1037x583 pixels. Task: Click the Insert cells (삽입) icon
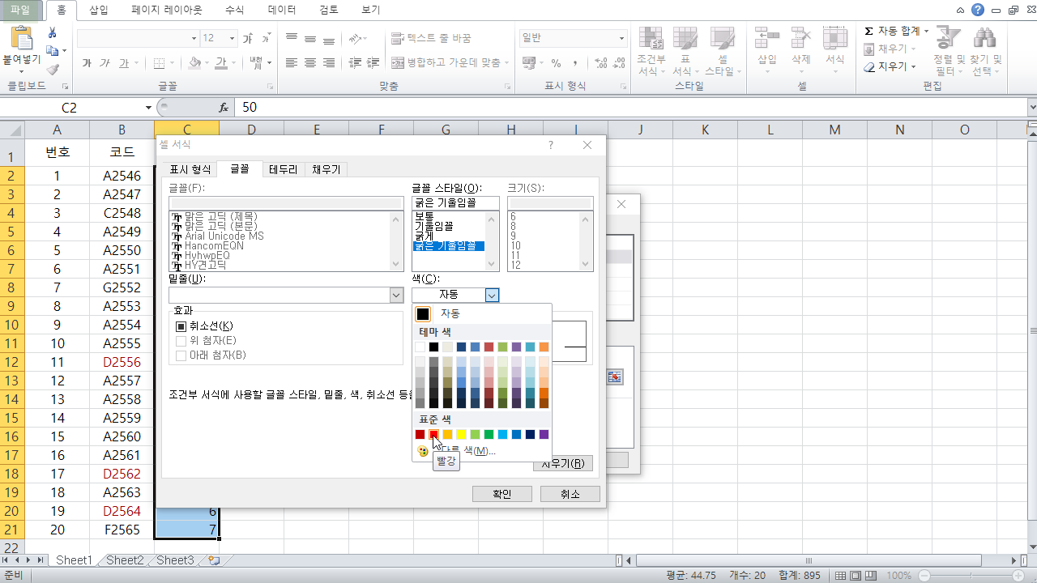coord(766,39)
